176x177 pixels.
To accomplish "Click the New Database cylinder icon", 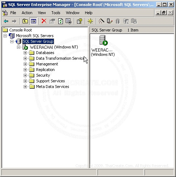I will click(118, 22).
